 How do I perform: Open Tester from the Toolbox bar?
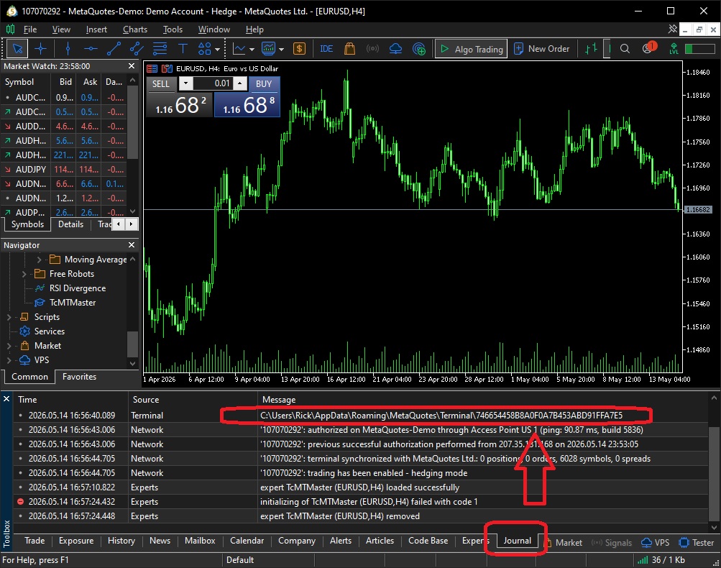coord(697,542)
